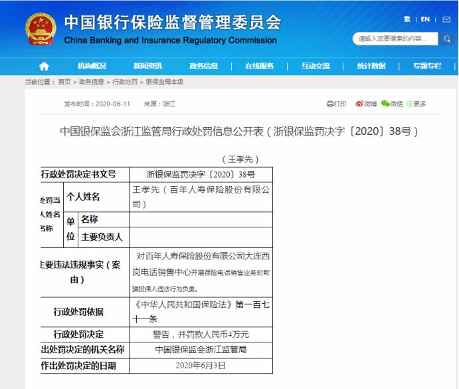Click the 行政处罚依据 label cell
The image size is (459, 389).
[85, 312]
